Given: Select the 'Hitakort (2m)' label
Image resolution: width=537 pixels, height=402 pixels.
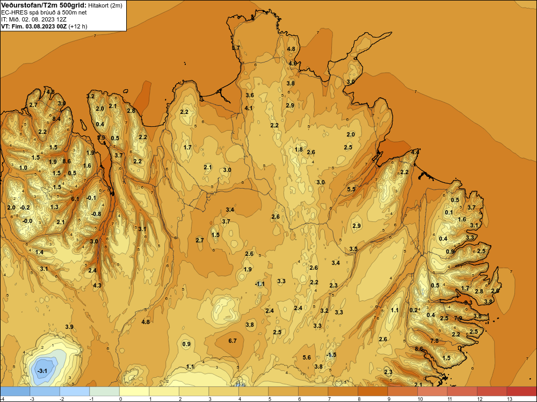Looking at the screenshot, I should click(x=105, y=5).
